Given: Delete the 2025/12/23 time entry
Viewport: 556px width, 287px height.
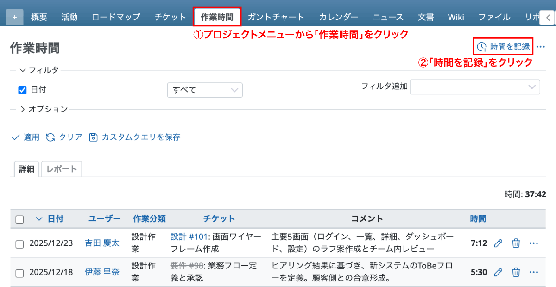Looking at the screenshot, I should point(516,243).
